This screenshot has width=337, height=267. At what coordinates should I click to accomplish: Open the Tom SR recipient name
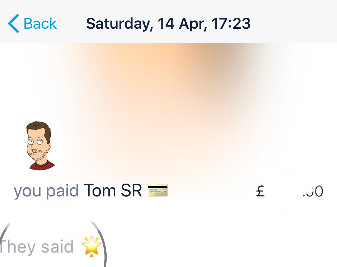click(113, 191)
